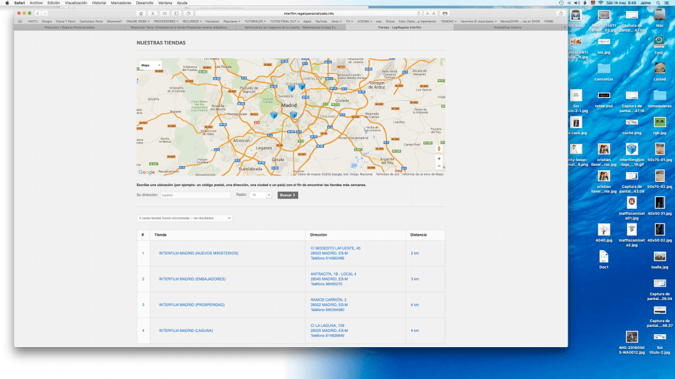
Task: Open the Historial menu
Action: 99,3
